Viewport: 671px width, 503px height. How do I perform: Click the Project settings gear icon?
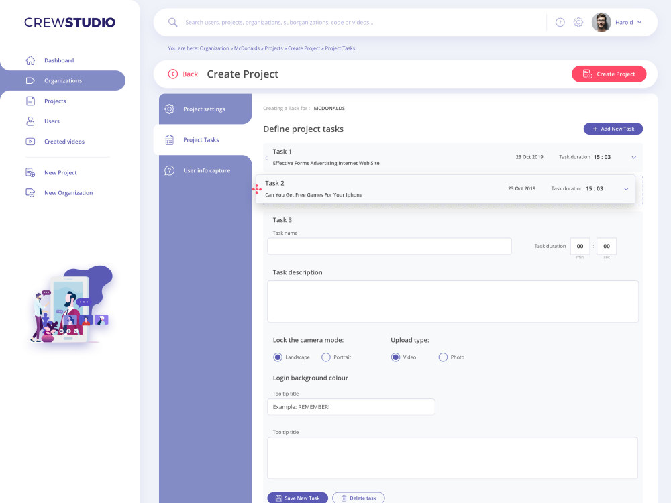pyautogui.click(x=170, y=109)
